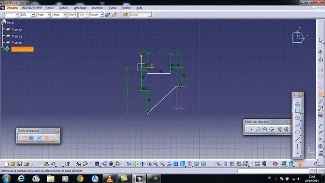Select the Pan view tool
Viewport: 325px width, 183px height.
pyautogui.click(x=142, y=164)
